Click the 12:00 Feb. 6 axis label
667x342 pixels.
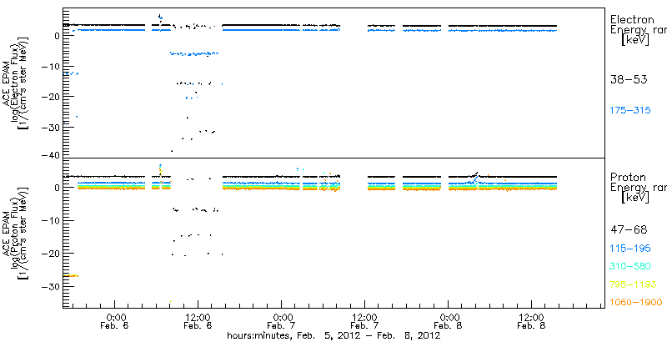[x=198, y=321]
